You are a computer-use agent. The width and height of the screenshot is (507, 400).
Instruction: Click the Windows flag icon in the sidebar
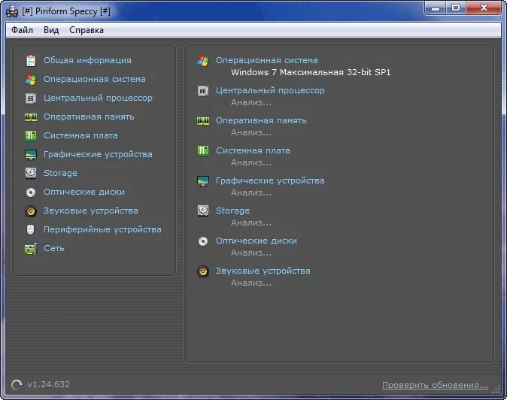point(31,79)
